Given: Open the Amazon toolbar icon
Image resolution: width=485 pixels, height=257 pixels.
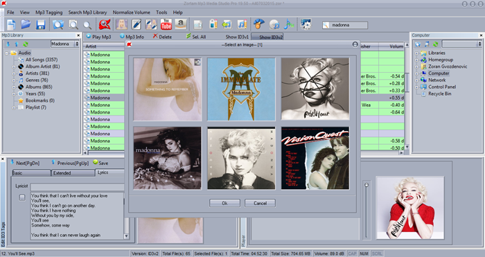Looking at the screenshot, I should 181,24.
